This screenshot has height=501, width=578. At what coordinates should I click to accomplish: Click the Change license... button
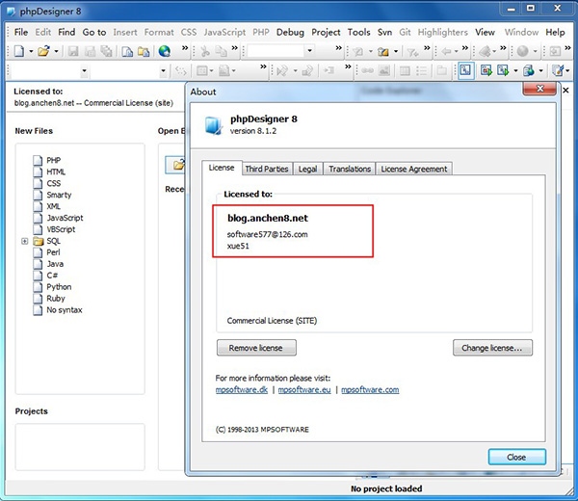pyautogui.click(x=492, y=348)
